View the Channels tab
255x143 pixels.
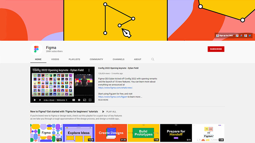pyautogui.click(x=119, y=59)
